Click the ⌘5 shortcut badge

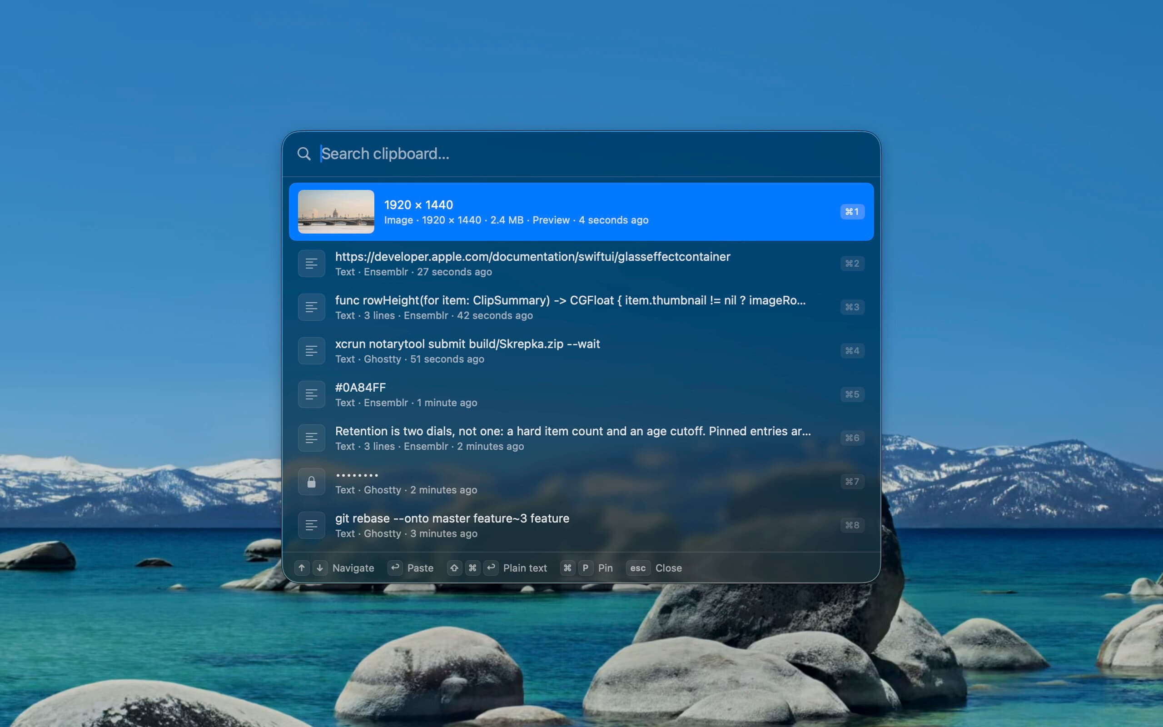[x=852, y=394]
